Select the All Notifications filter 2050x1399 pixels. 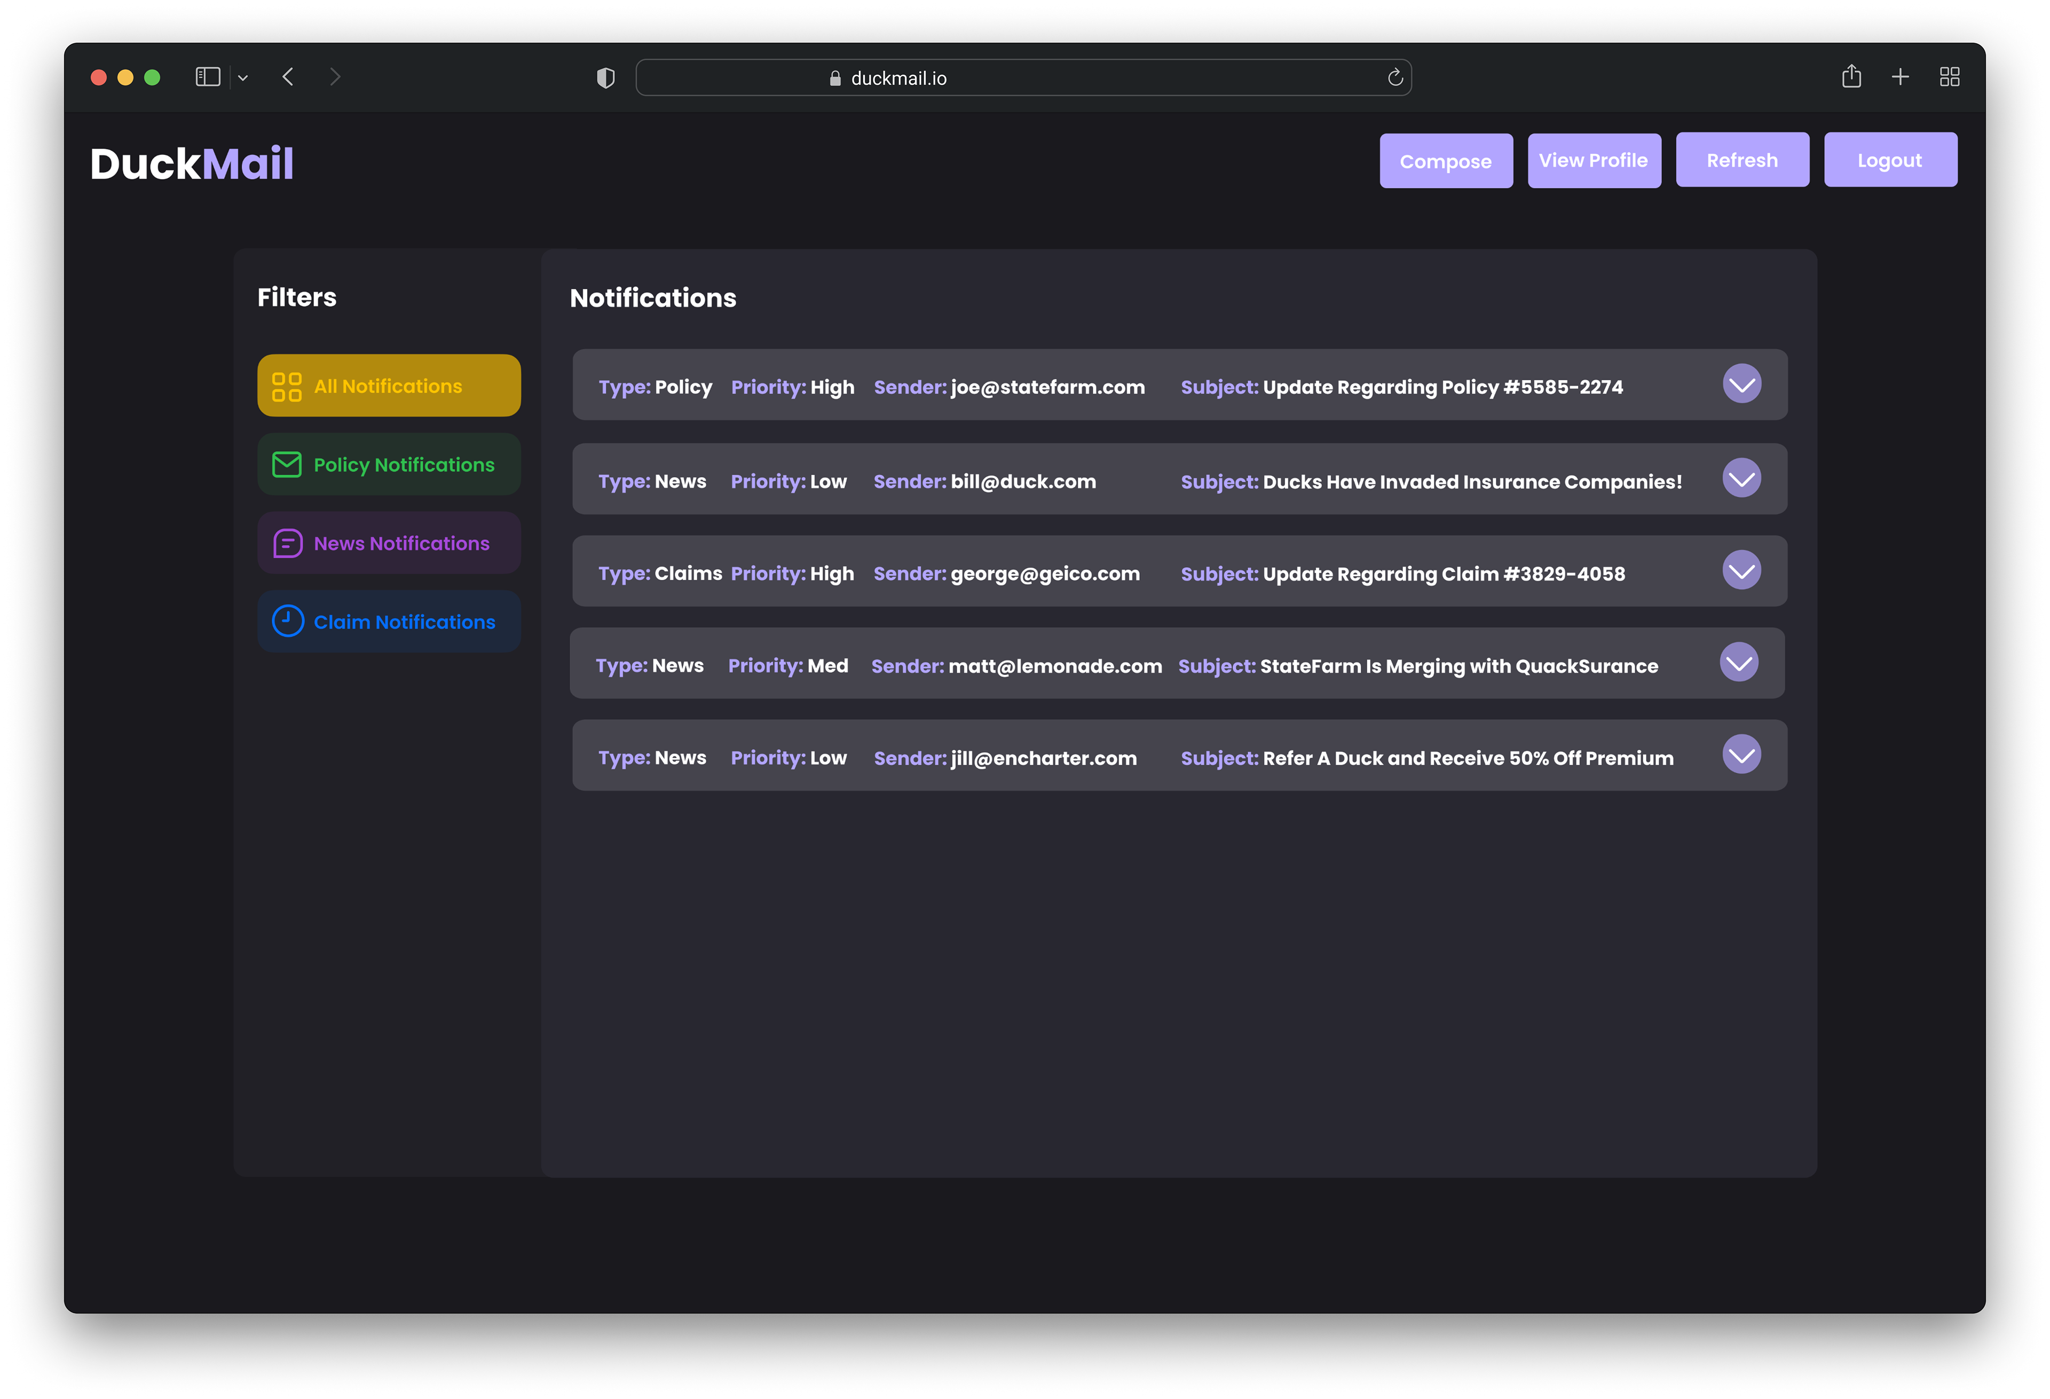[389, 386]
